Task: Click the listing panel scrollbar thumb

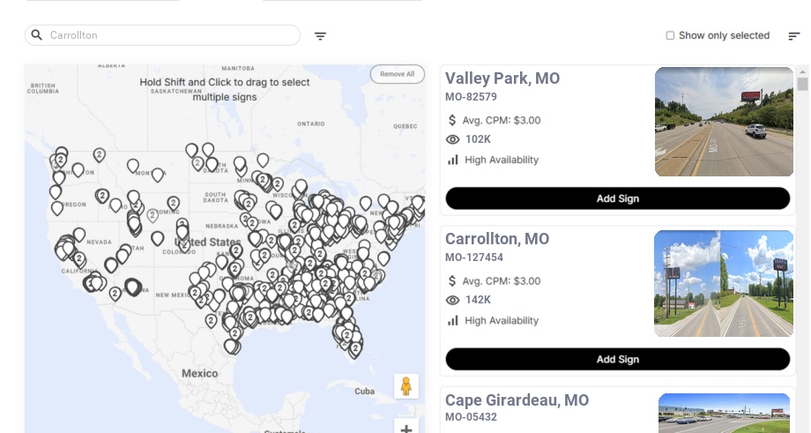Action: pyautogui.click(x=802, y=85)
